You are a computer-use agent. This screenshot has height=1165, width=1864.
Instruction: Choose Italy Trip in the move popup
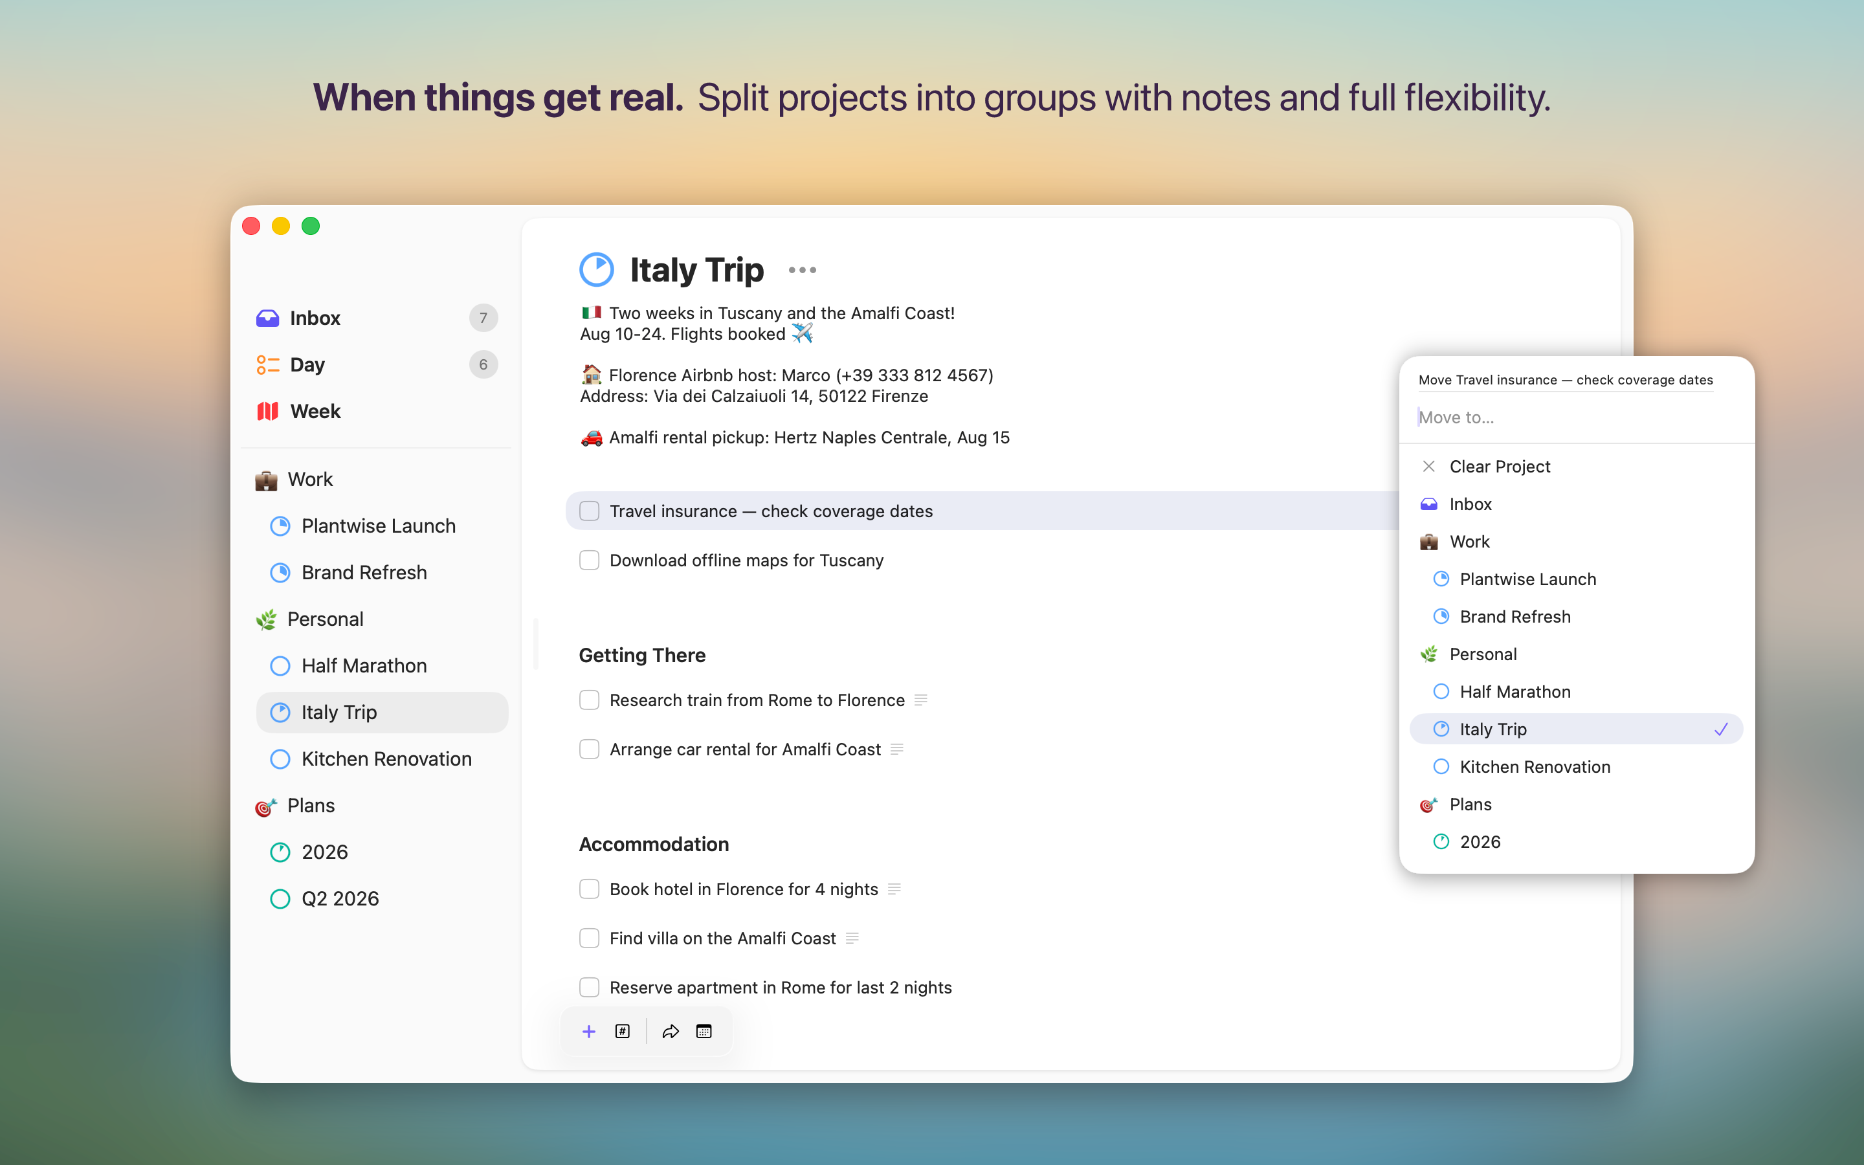pyautogui.click(x=1576, y=729)
